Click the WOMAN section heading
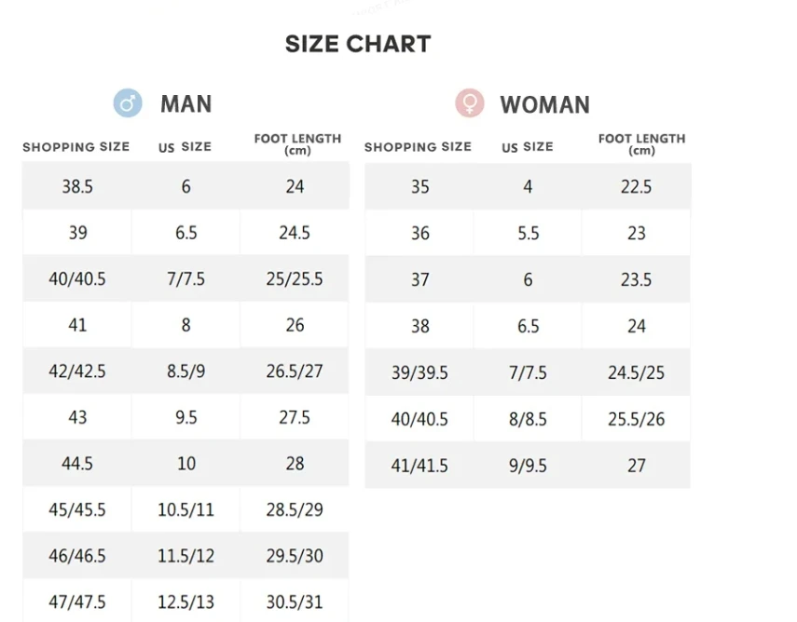797x622 pixels. (x=544, y=104)
